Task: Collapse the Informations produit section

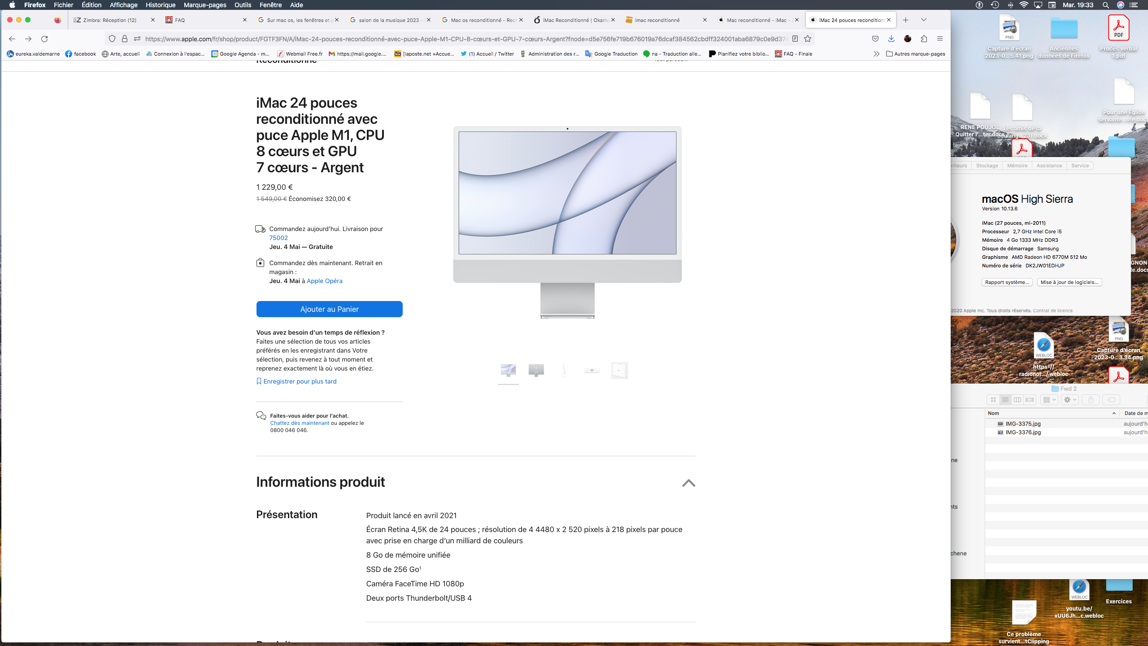Action: tap(688, 483)
